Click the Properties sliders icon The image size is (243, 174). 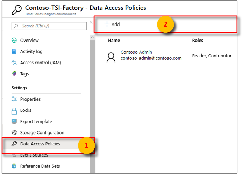click(x=14, y=99)
